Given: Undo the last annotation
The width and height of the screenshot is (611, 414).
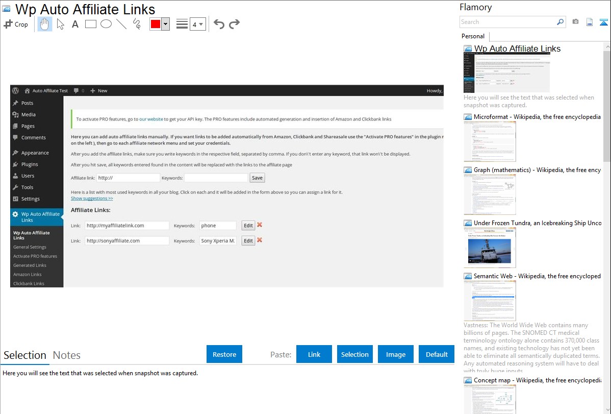Looking at the screenshot, I should [219, 24].
